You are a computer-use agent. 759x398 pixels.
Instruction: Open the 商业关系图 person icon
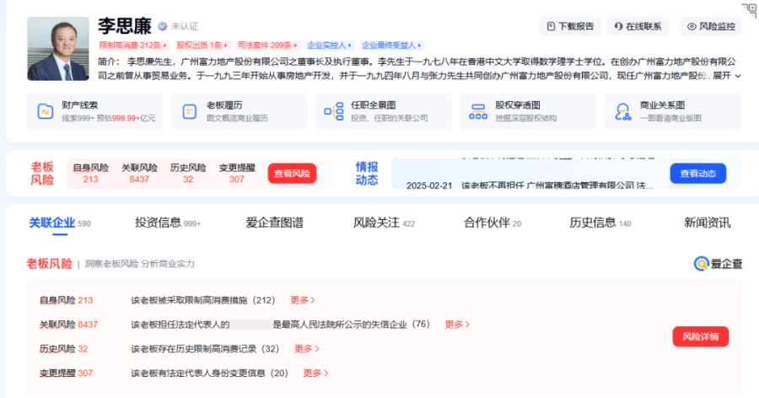click(622, 111)
